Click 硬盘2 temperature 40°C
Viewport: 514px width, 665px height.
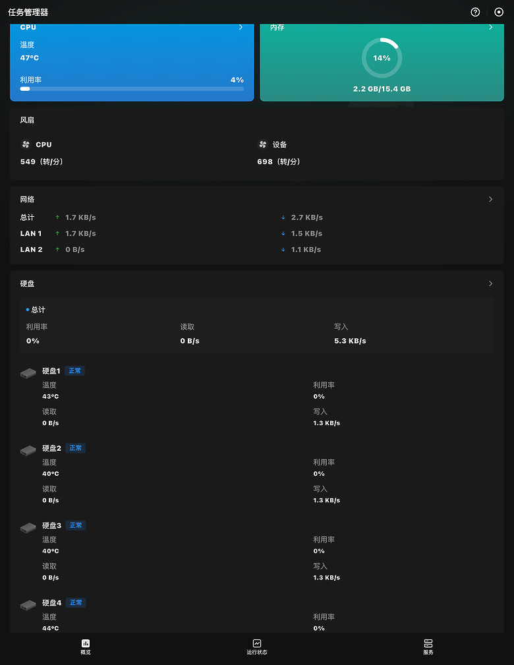coord(51,473)
